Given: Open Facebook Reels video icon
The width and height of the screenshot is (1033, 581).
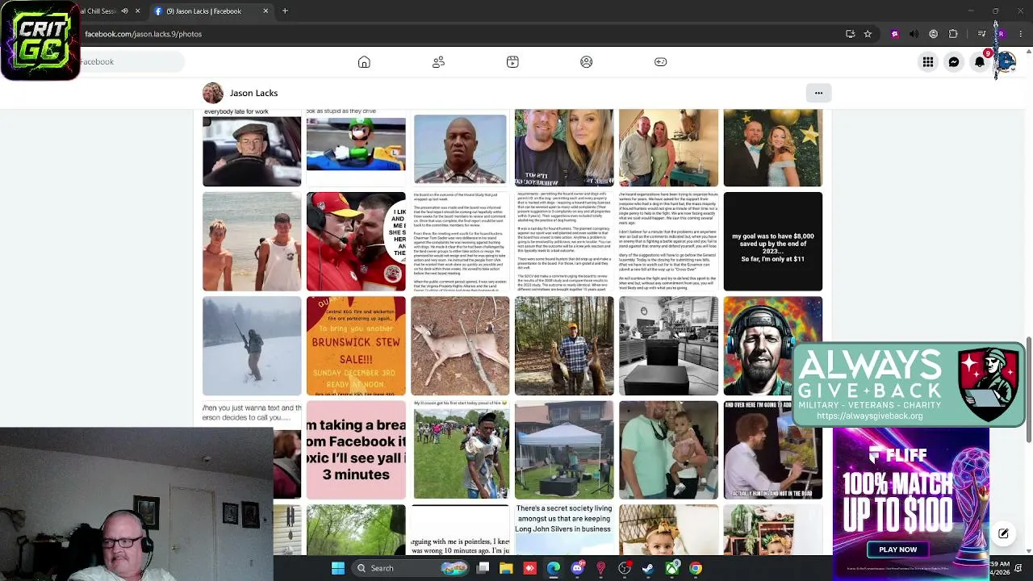Looking at the screenshot, I should pyautogui.click(x=512, y=62).
